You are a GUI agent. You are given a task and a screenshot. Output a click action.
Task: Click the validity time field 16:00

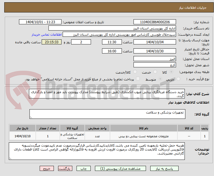pos(112,51)
